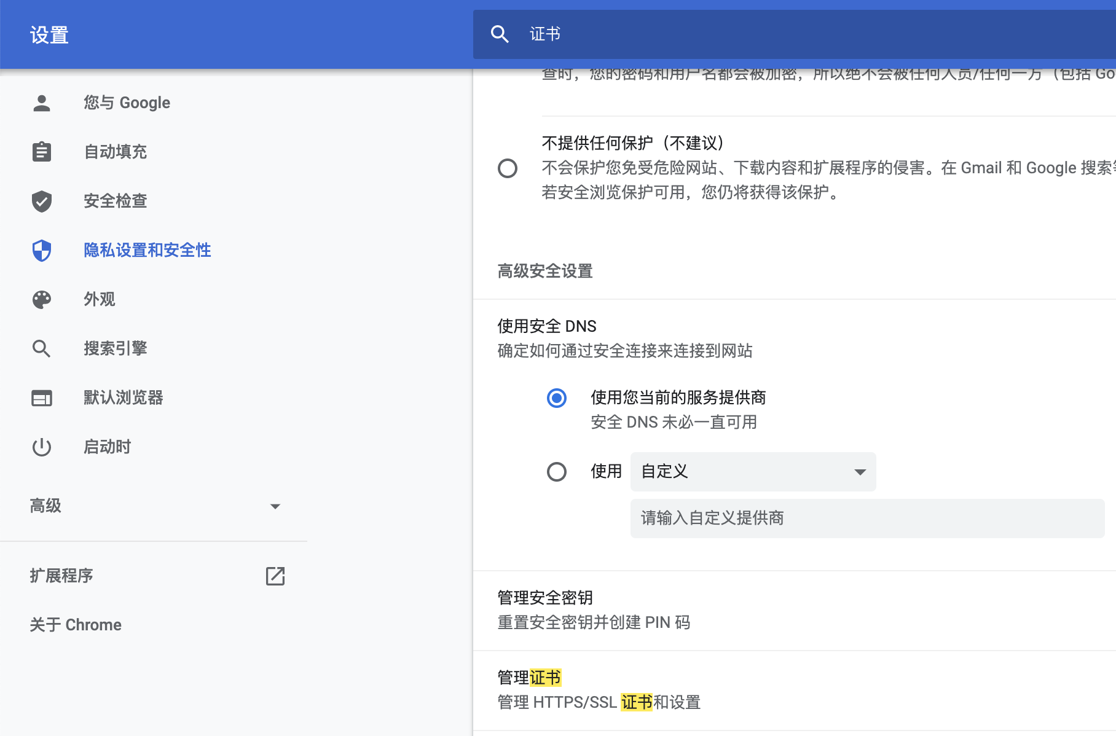
Task: Click the power icon for 启动时
Action: 42,447
